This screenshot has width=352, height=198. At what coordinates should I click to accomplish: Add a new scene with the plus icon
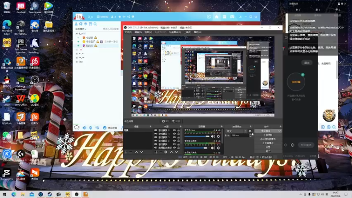point(126,152)
